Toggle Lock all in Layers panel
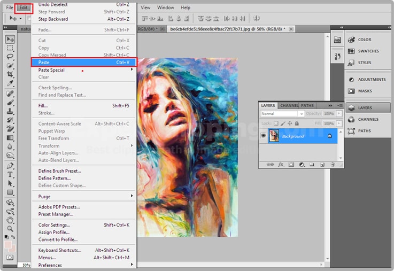This screenshot has height=271, width=394. pos(297,123)
